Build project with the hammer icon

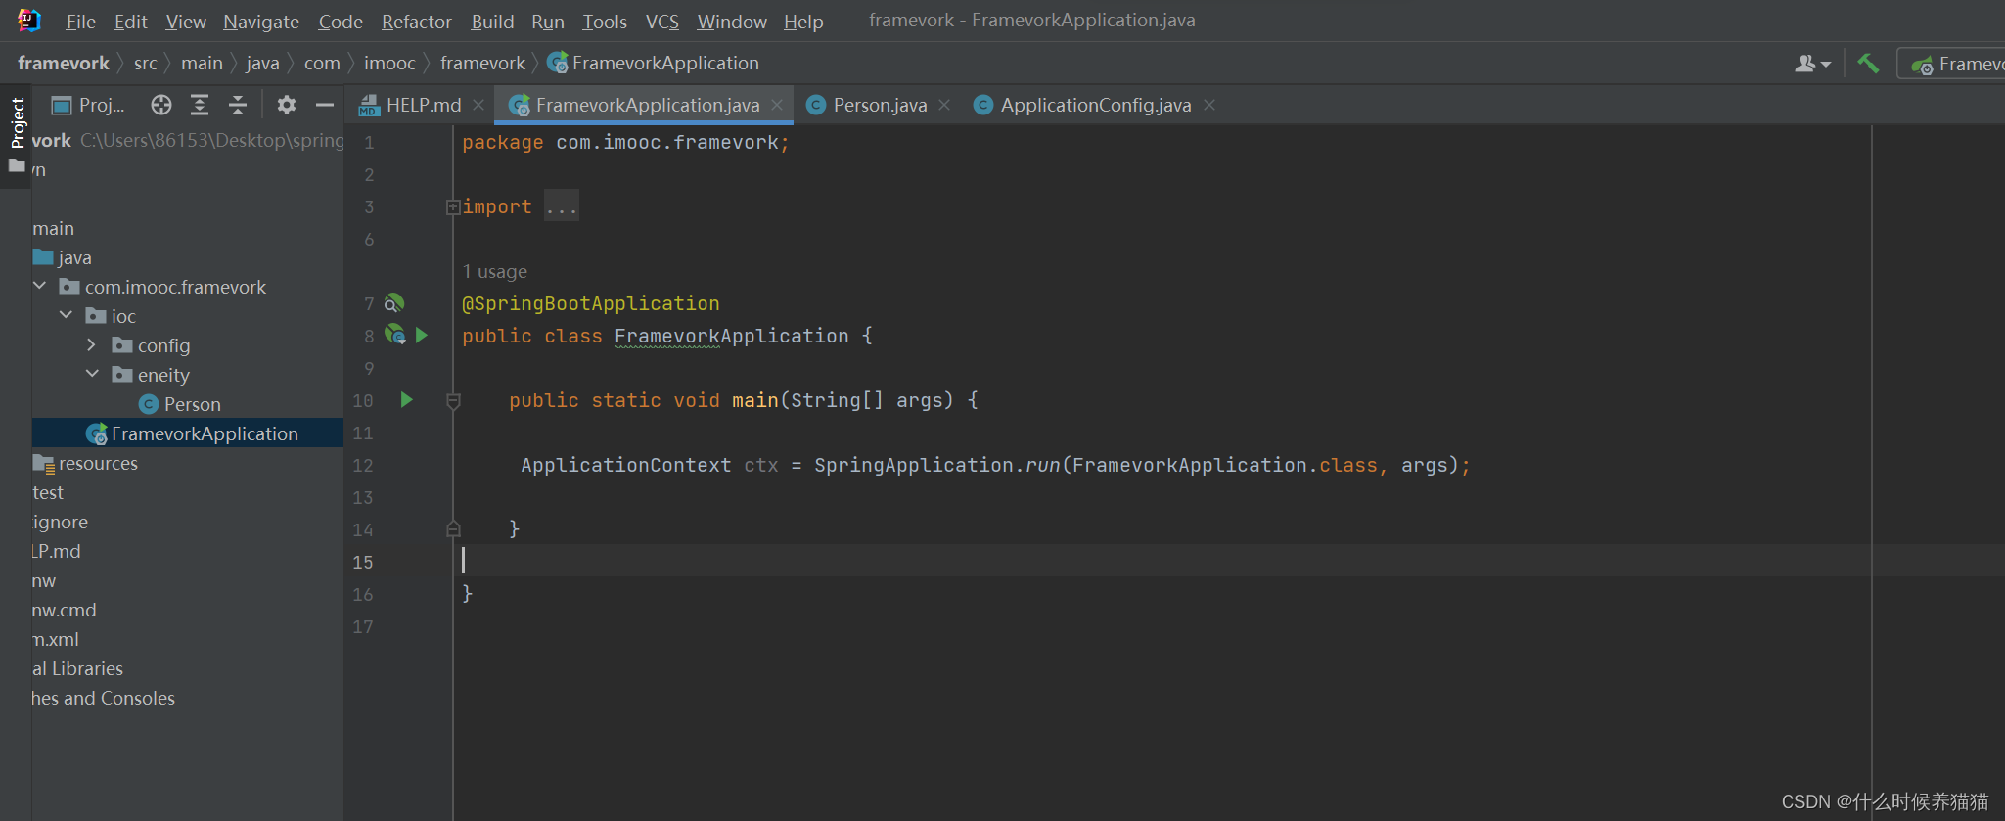[x=1868, y=64]
